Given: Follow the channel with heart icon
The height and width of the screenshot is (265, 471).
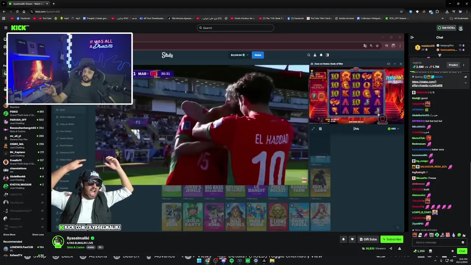Looking at the screenshot, I should 352,239.
